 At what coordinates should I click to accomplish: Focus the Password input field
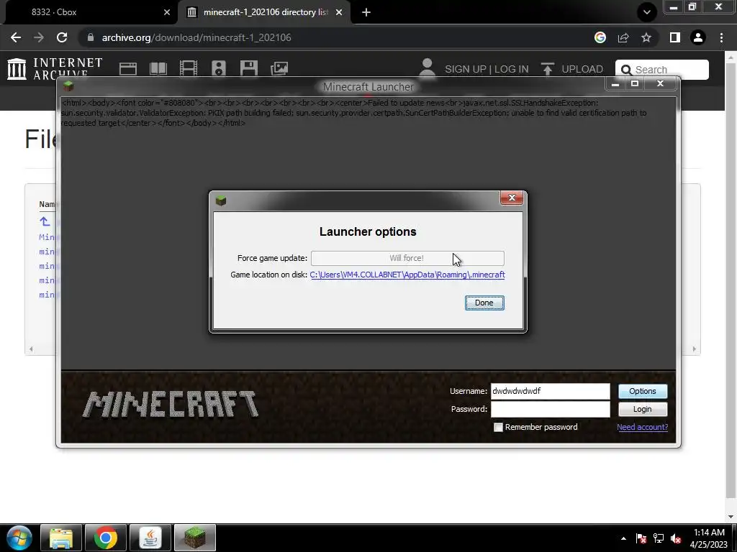click(x=550, y=409)
